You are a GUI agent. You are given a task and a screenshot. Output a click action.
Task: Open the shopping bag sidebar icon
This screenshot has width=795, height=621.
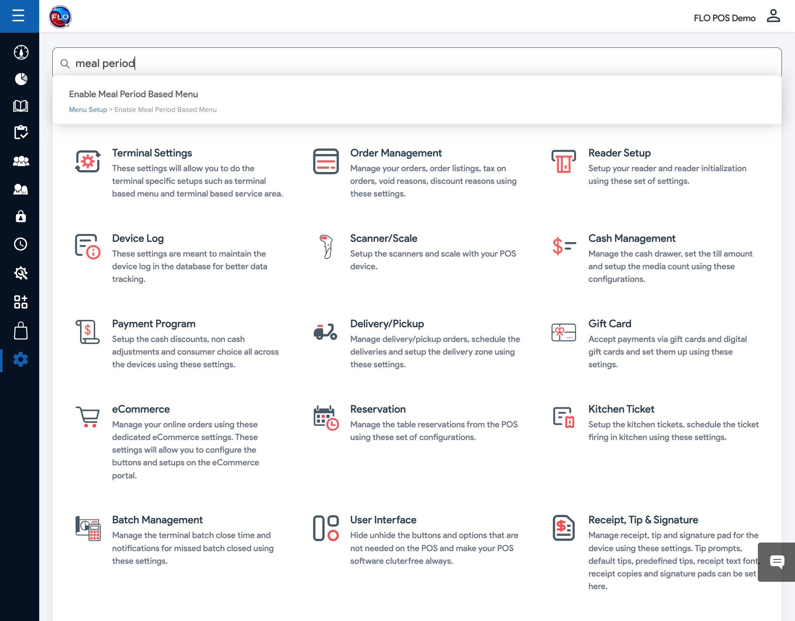21,331
